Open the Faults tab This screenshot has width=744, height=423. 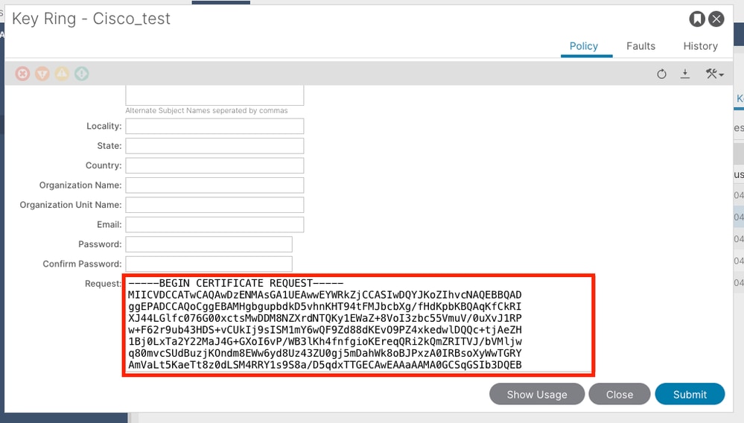tap(640, 46)
